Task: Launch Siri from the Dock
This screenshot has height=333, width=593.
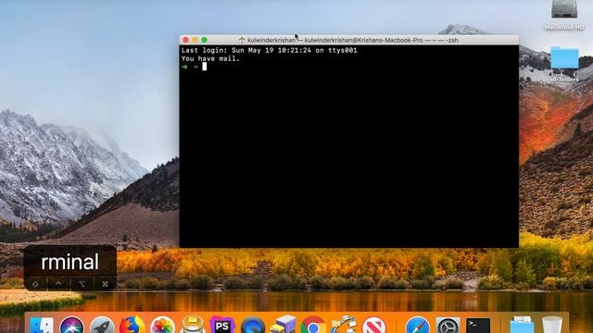Action: (72, 326)
